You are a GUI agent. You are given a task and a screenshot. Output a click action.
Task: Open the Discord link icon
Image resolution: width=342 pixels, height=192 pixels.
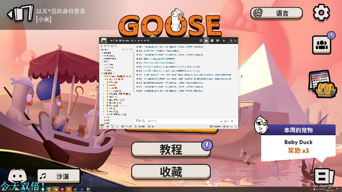(18, 175)
